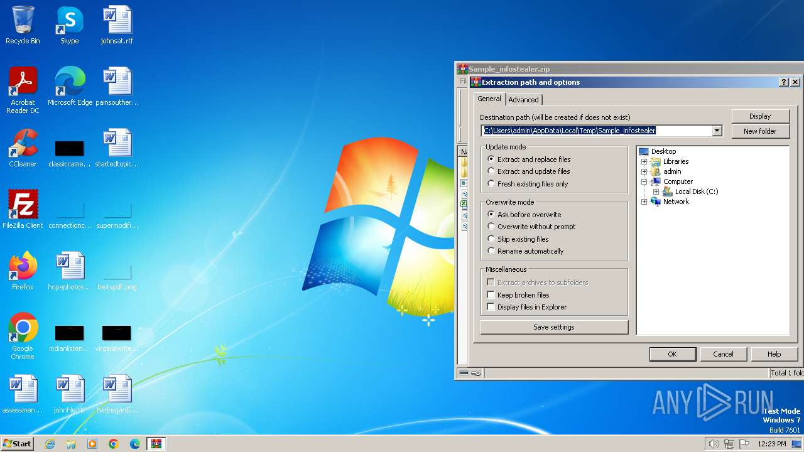This screenshot has height=452, width=804.
Task: Select the hadregardi document icon
Action: (x=117, y=394)
